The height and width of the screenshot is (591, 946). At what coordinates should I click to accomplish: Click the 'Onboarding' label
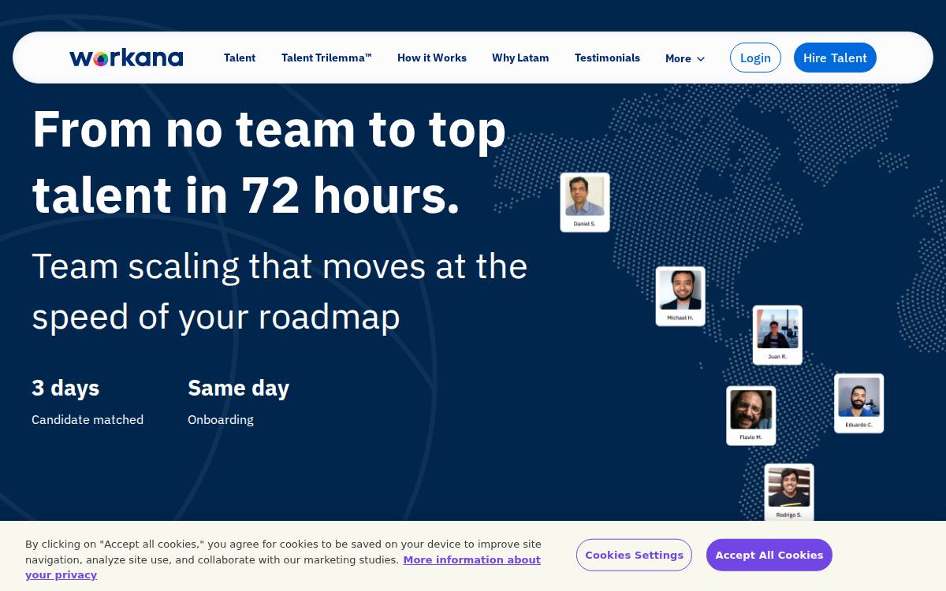point(221,420)
